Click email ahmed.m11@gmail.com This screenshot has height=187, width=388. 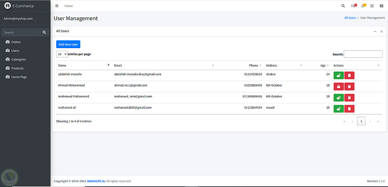coord(131,85)
